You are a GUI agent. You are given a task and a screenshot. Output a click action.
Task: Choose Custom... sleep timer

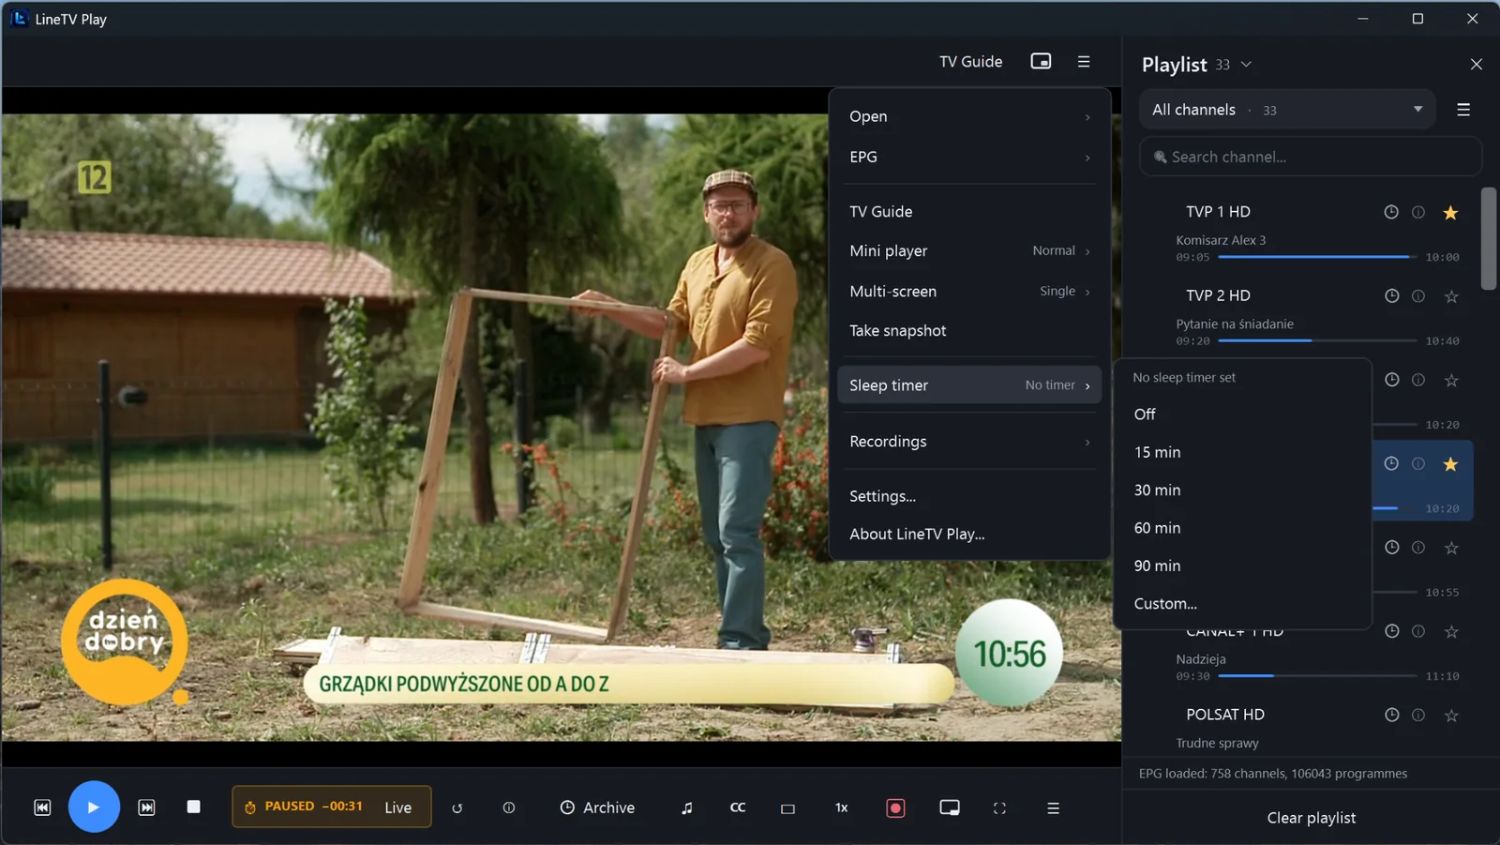coord(1242,603)
